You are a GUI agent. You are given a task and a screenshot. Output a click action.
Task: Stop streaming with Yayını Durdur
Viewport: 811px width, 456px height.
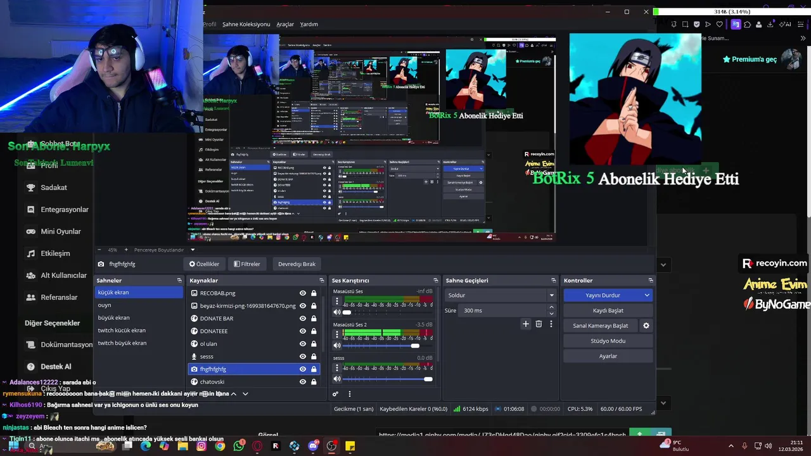click(603, 295)
